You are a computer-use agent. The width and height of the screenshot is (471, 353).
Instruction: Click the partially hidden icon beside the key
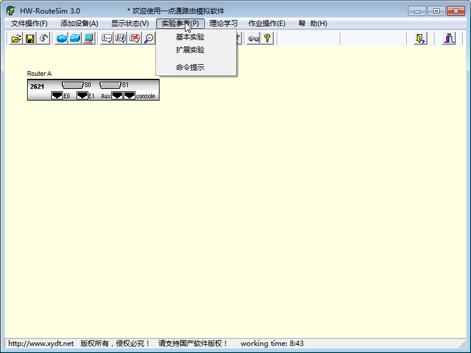pyautogui.click(x=239, y=38)
